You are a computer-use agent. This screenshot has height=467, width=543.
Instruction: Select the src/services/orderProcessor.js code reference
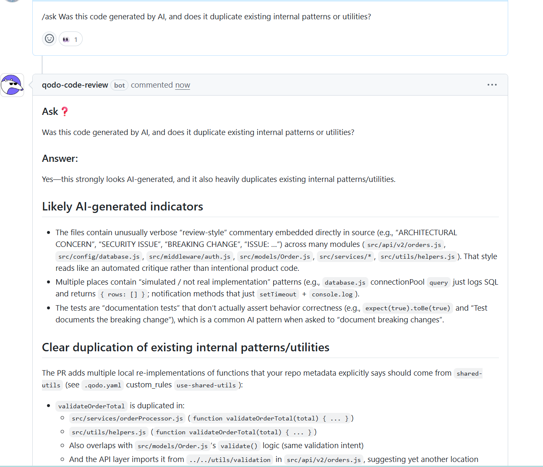pos(127,418)
